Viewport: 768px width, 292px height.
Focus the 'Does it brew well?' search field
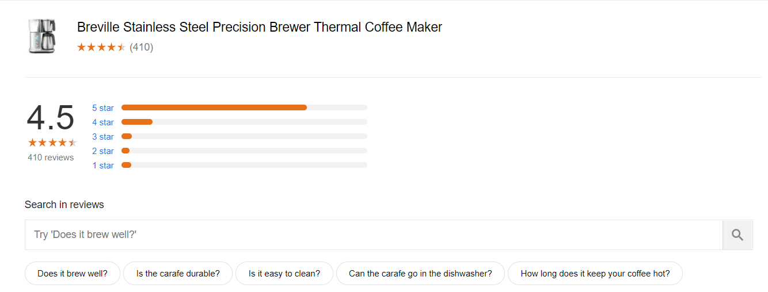[x=374, y=235]
